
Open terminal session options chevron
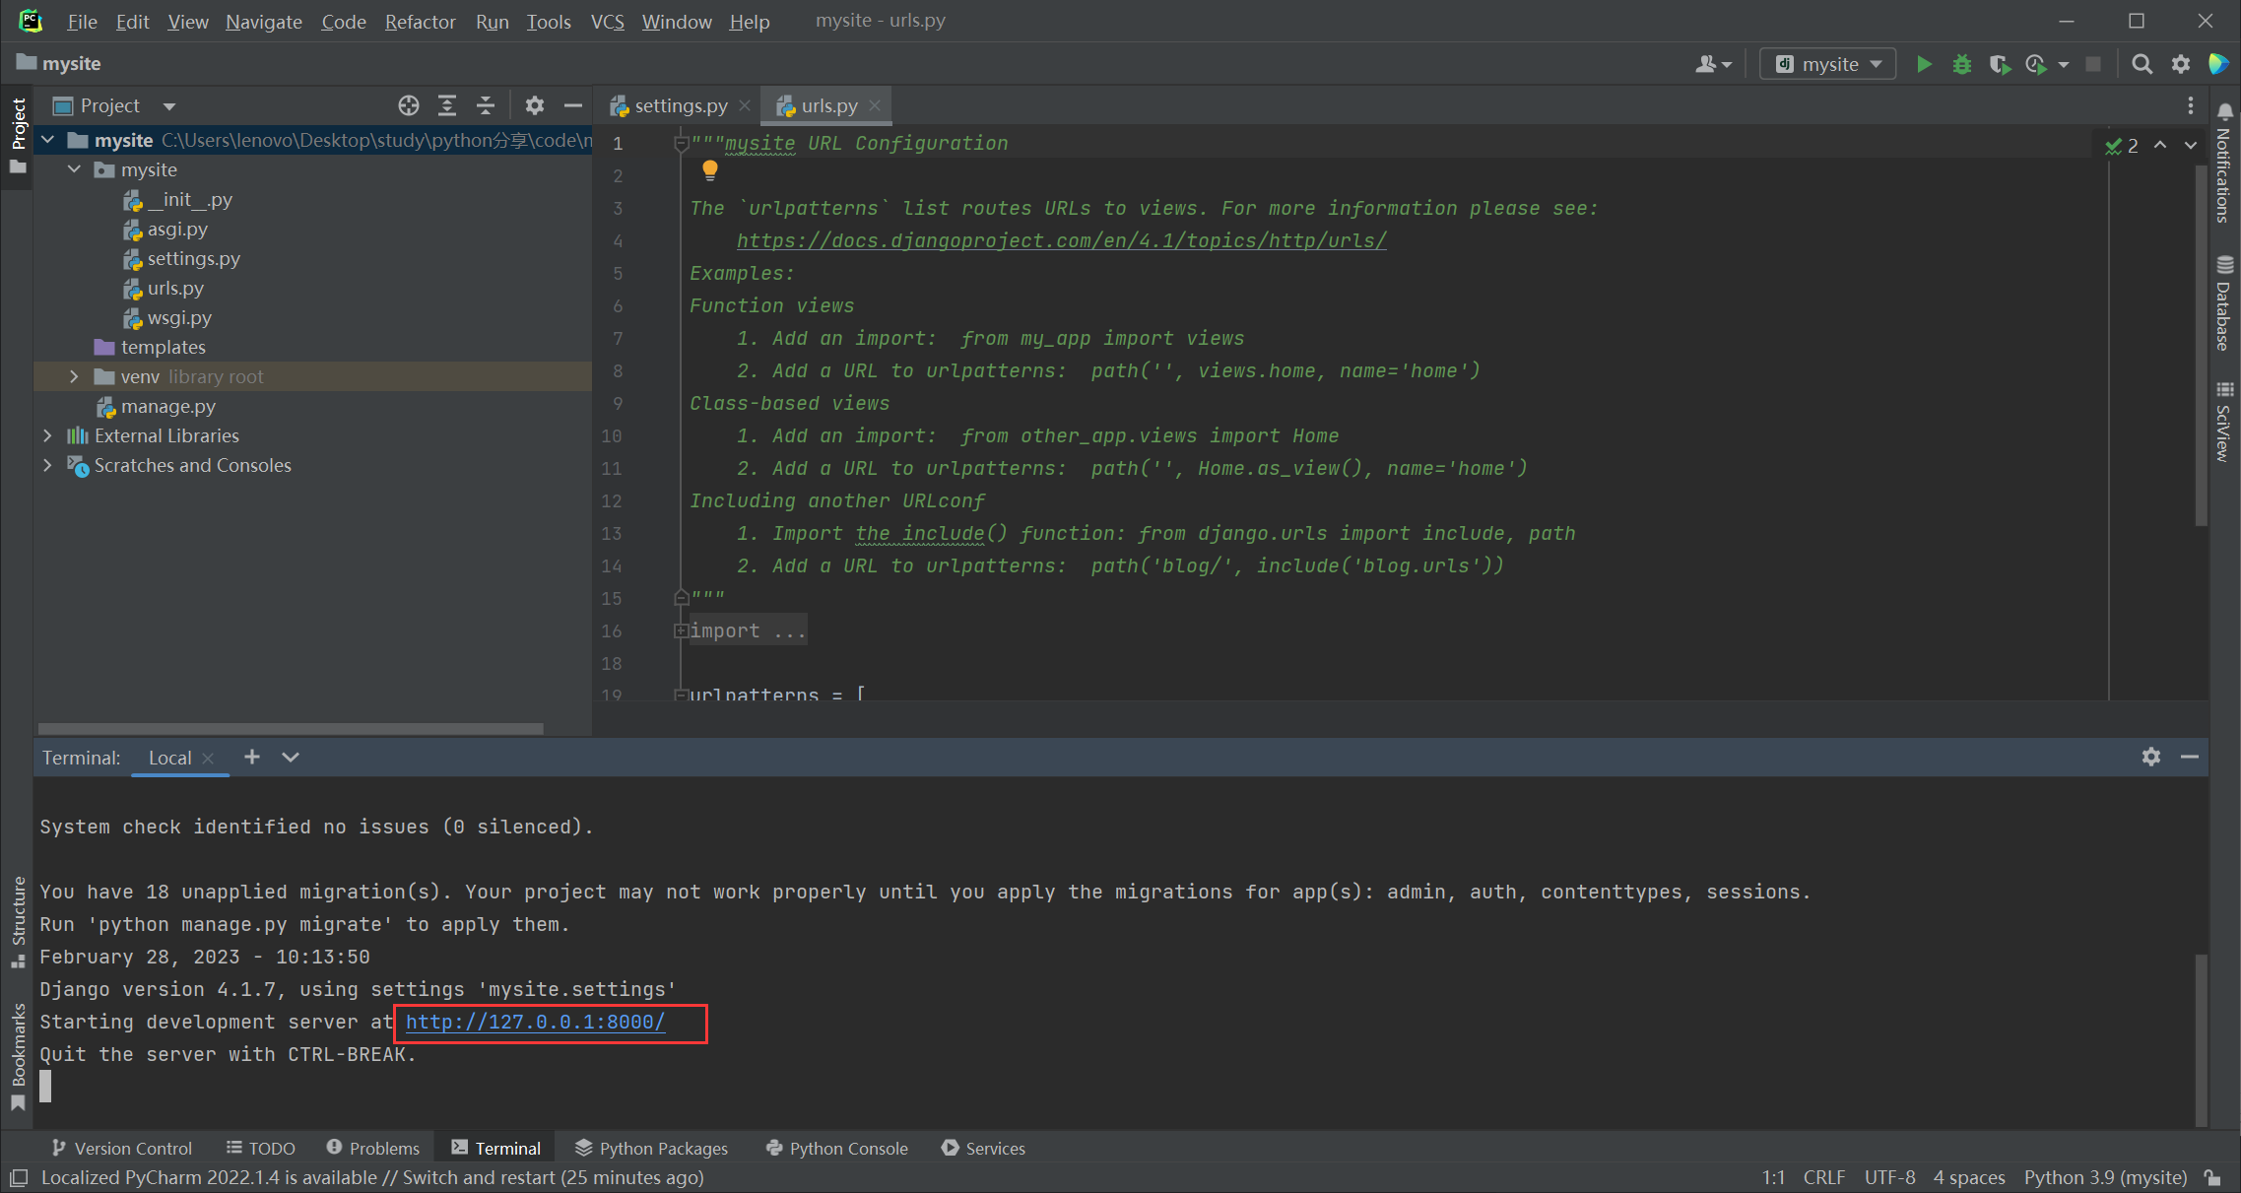[291, 757]
